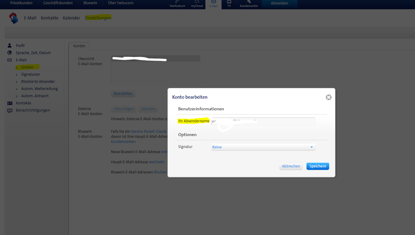Expand Autom. Weiterleitung settings
The image size is (415, 235).
(x=39, y=89)
